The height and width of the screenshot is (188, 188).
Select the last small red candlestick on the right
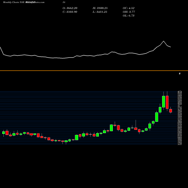pyautogui.click(x=171, y=111)
